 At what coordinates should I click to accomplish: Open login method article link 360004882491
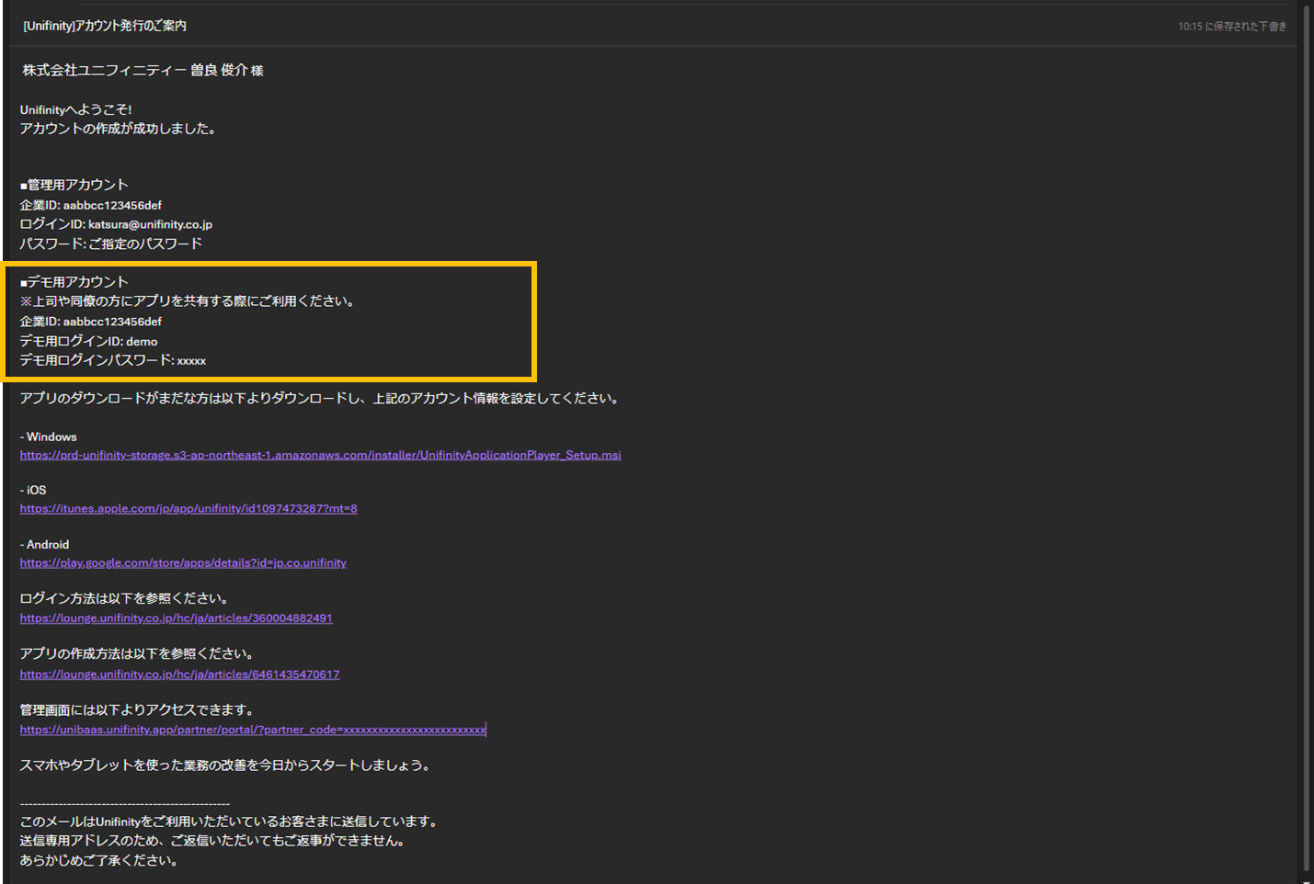click(x=177, y=618)
